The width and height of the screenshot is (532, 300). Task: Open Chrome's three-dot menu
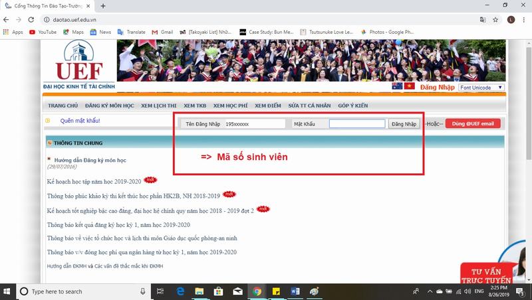pyautogui.click(x=523, y=19)
